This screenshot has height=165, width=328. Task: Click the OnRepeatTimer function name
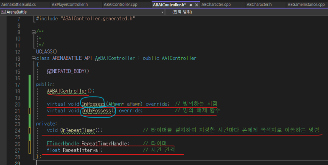tap(78, 130)
